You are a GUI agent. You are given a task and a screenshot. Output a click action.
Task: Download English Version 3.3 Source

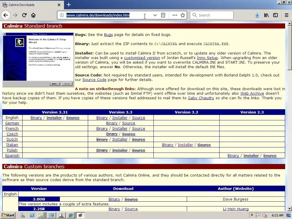point(138,118)
